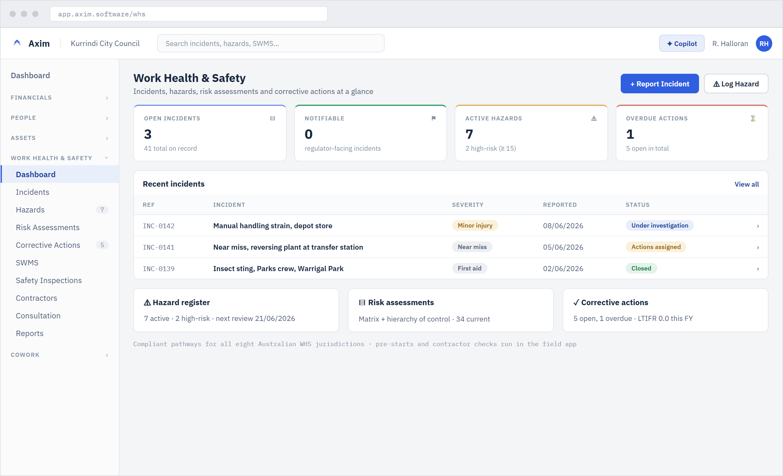Click the Active Hazards warning icon
Image resolution: width=783 pixels, height=476 pixels.
point(594,118)
